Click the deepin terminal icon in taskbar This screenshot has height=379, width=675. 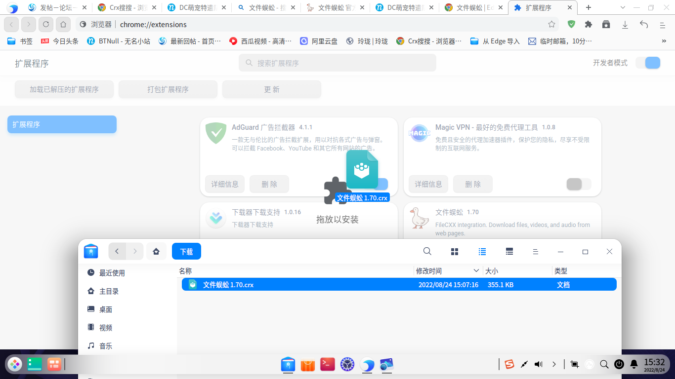(327, 364)
